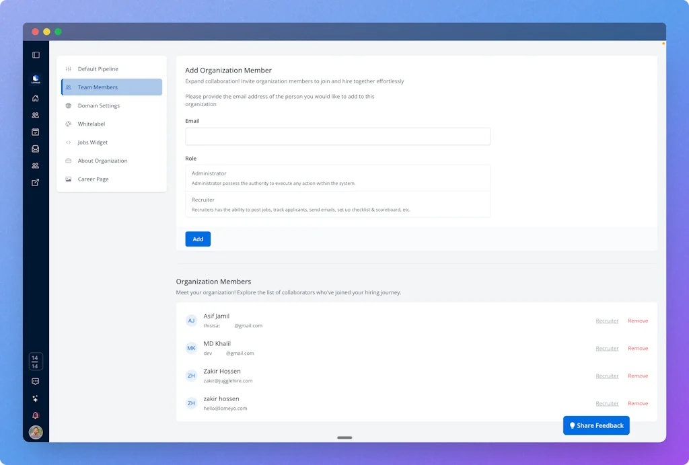Image resolution: width=689 pixels, height=465 pixels.
Task: Collapse the sidebar with the panel icon
Action: click(36, 55)
